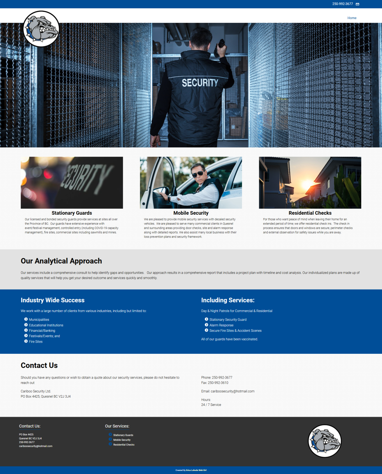
Task: Click the Mobile Security guard car photo
Action: coord(191,183)
